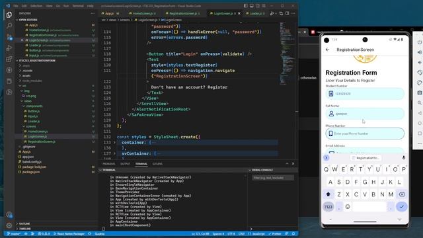Tap the Student Number input field
The width and height of the screenshot is (423, 238).
click(365, 94)
